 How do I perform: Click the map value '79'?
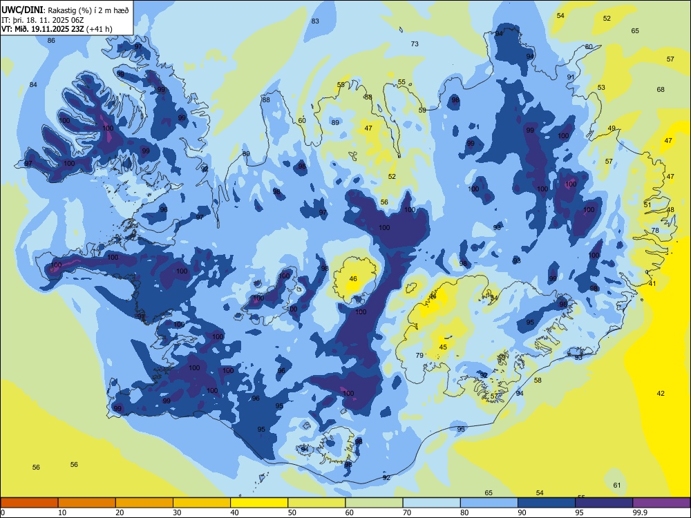(x=419, y=356)
